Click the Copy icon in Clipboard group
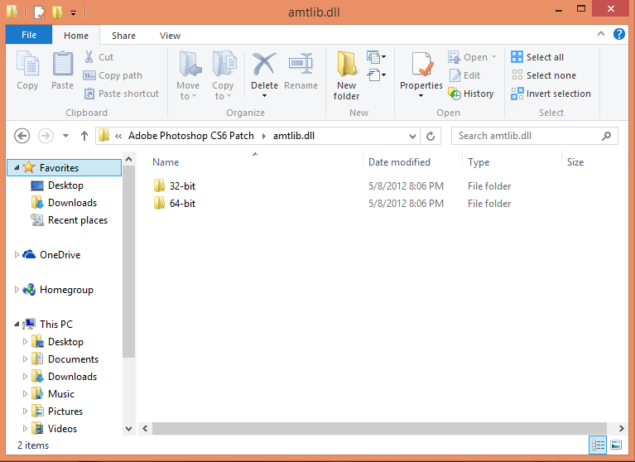Image resolution: width=635 pixels, height=462 pixels. 27,64
